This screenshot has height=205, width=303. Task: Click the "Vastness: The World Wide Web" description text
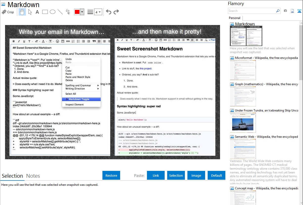264,172
